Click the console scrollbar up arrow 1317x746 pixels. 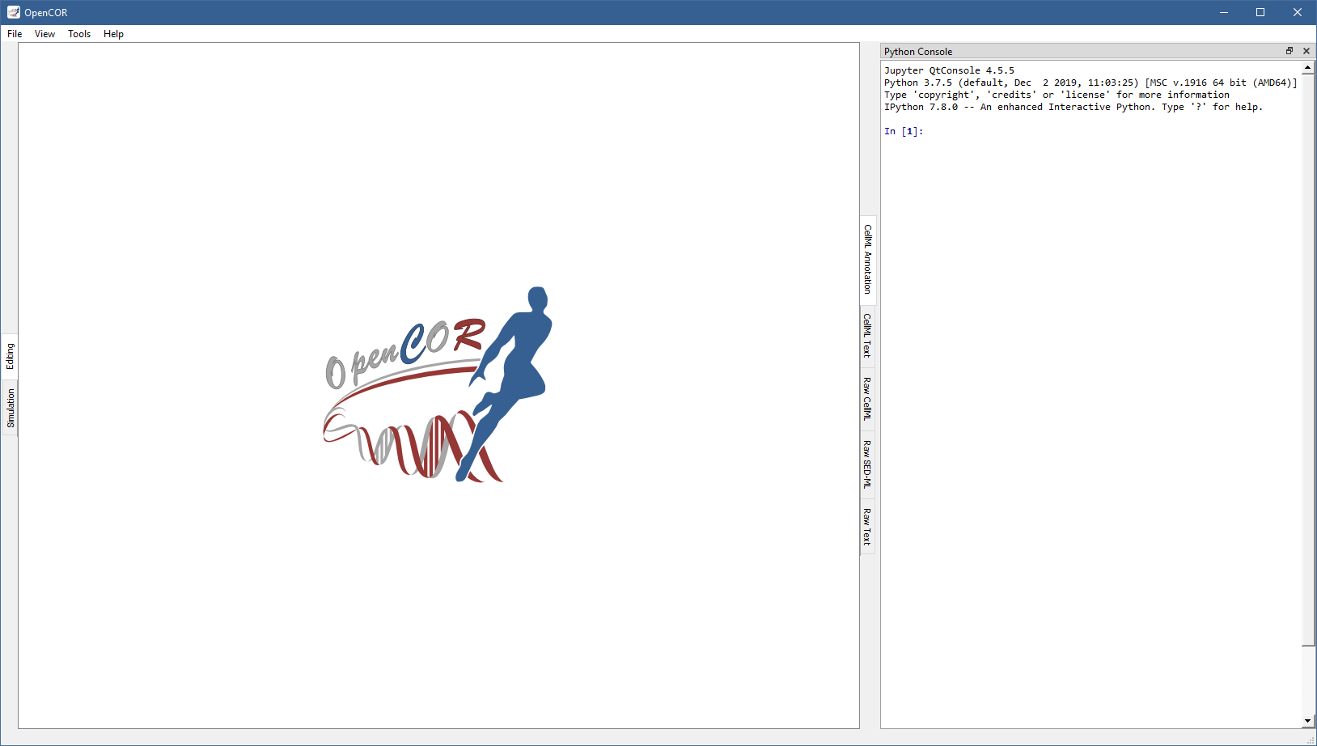[x=1308, y=68]
